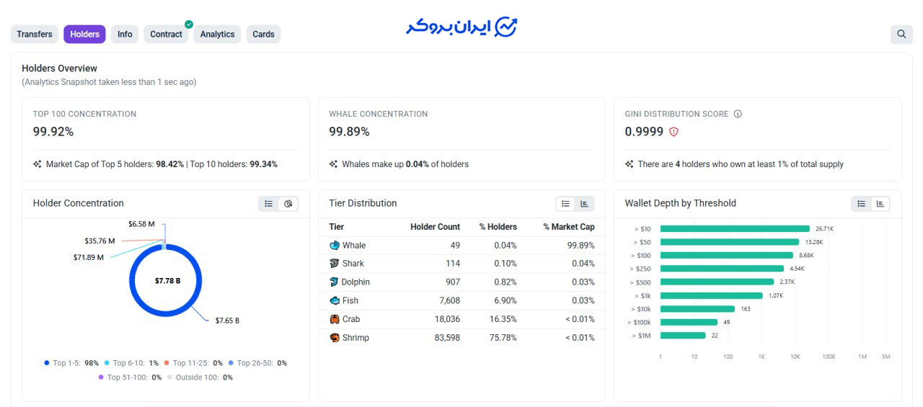Screen dimensions: 923x407
Task: Go to the Cards tab
Action: [263, 35]
